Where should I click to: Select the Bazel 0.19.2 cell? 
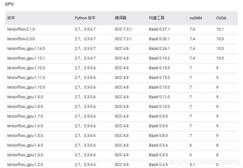tap(159, 58)
